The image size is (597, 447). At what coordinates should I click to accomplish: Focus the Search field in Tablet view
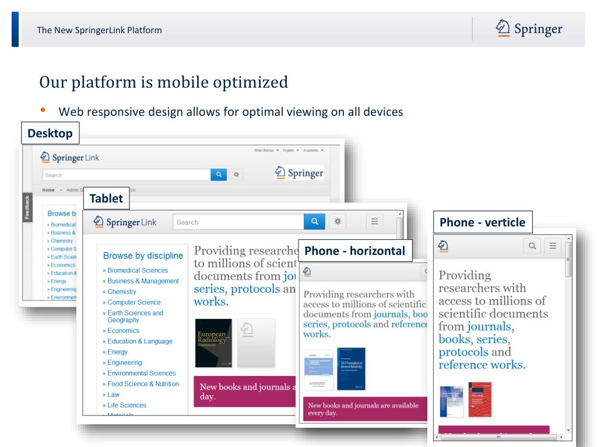pyautogui.click(x=238, y=222)
